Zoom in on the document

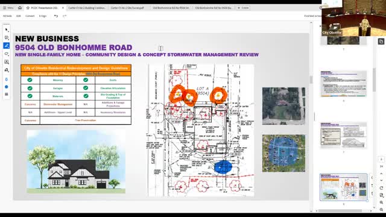pyautogui.click(x=381, y=203)
